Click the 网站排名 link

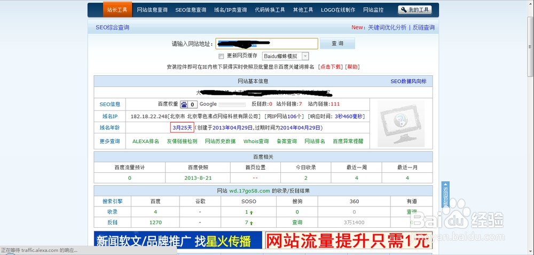click(x=315, y=141)
